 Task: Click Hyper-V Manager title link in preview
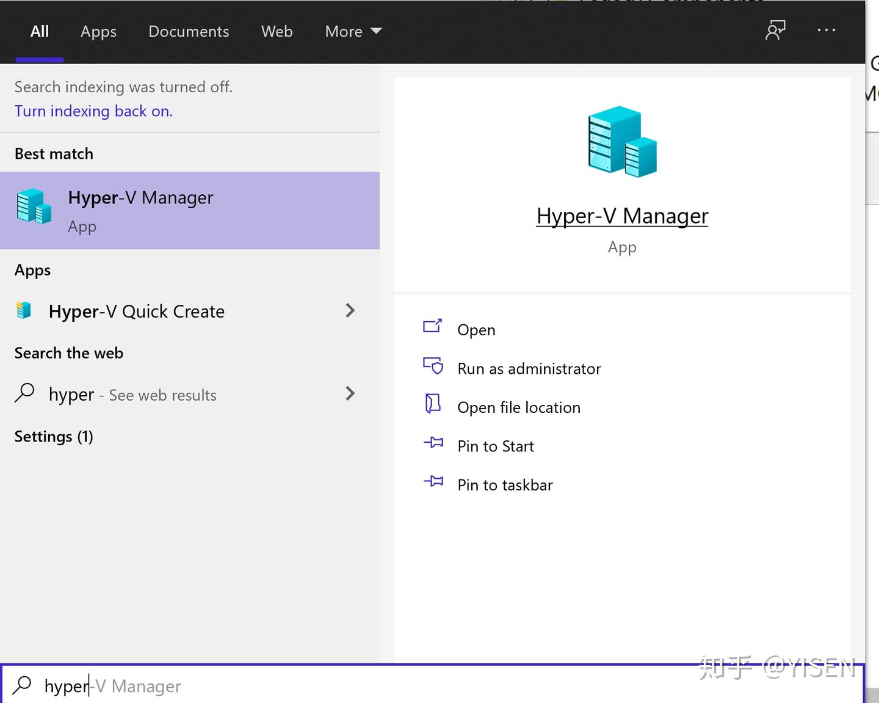(622, 216)
